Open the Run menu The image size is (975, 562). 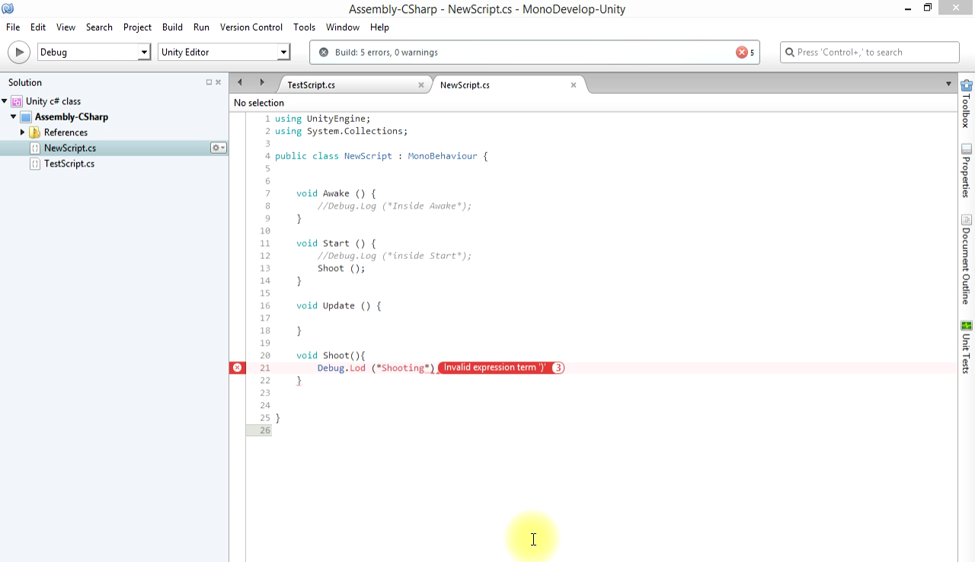click(201, 27)
